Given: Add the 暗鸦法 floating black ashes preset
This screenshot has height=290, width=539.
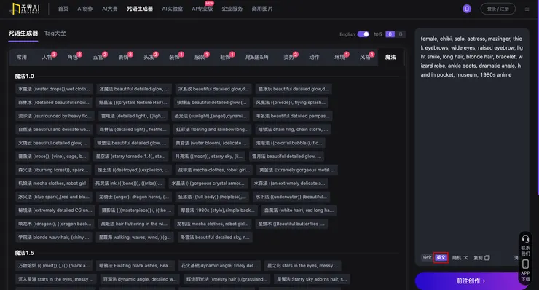Looking at the screenshot, I should [x=135, y=265].
